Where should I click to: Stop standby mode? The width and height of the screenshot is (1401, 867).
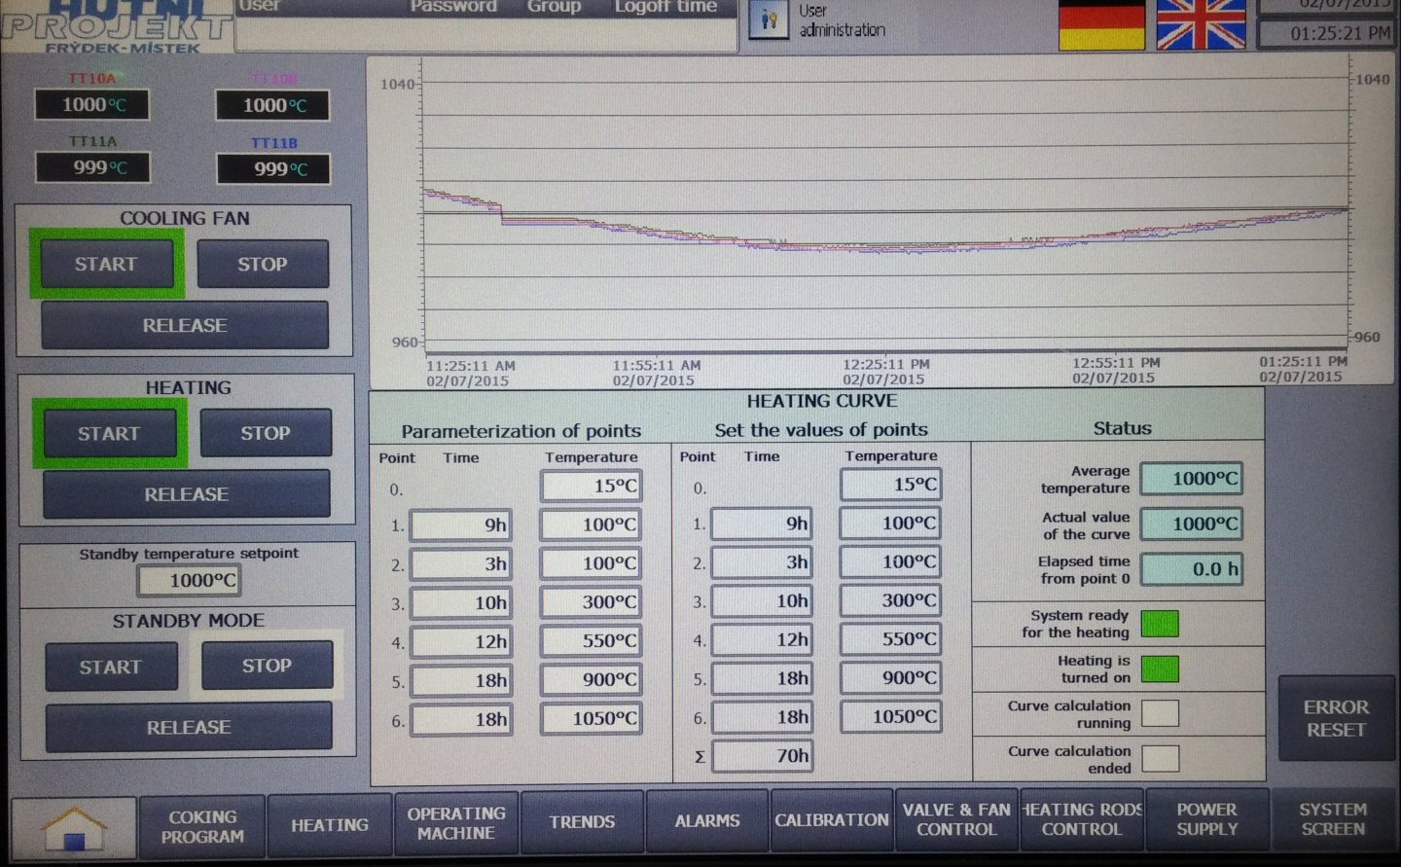click(267, 666)
